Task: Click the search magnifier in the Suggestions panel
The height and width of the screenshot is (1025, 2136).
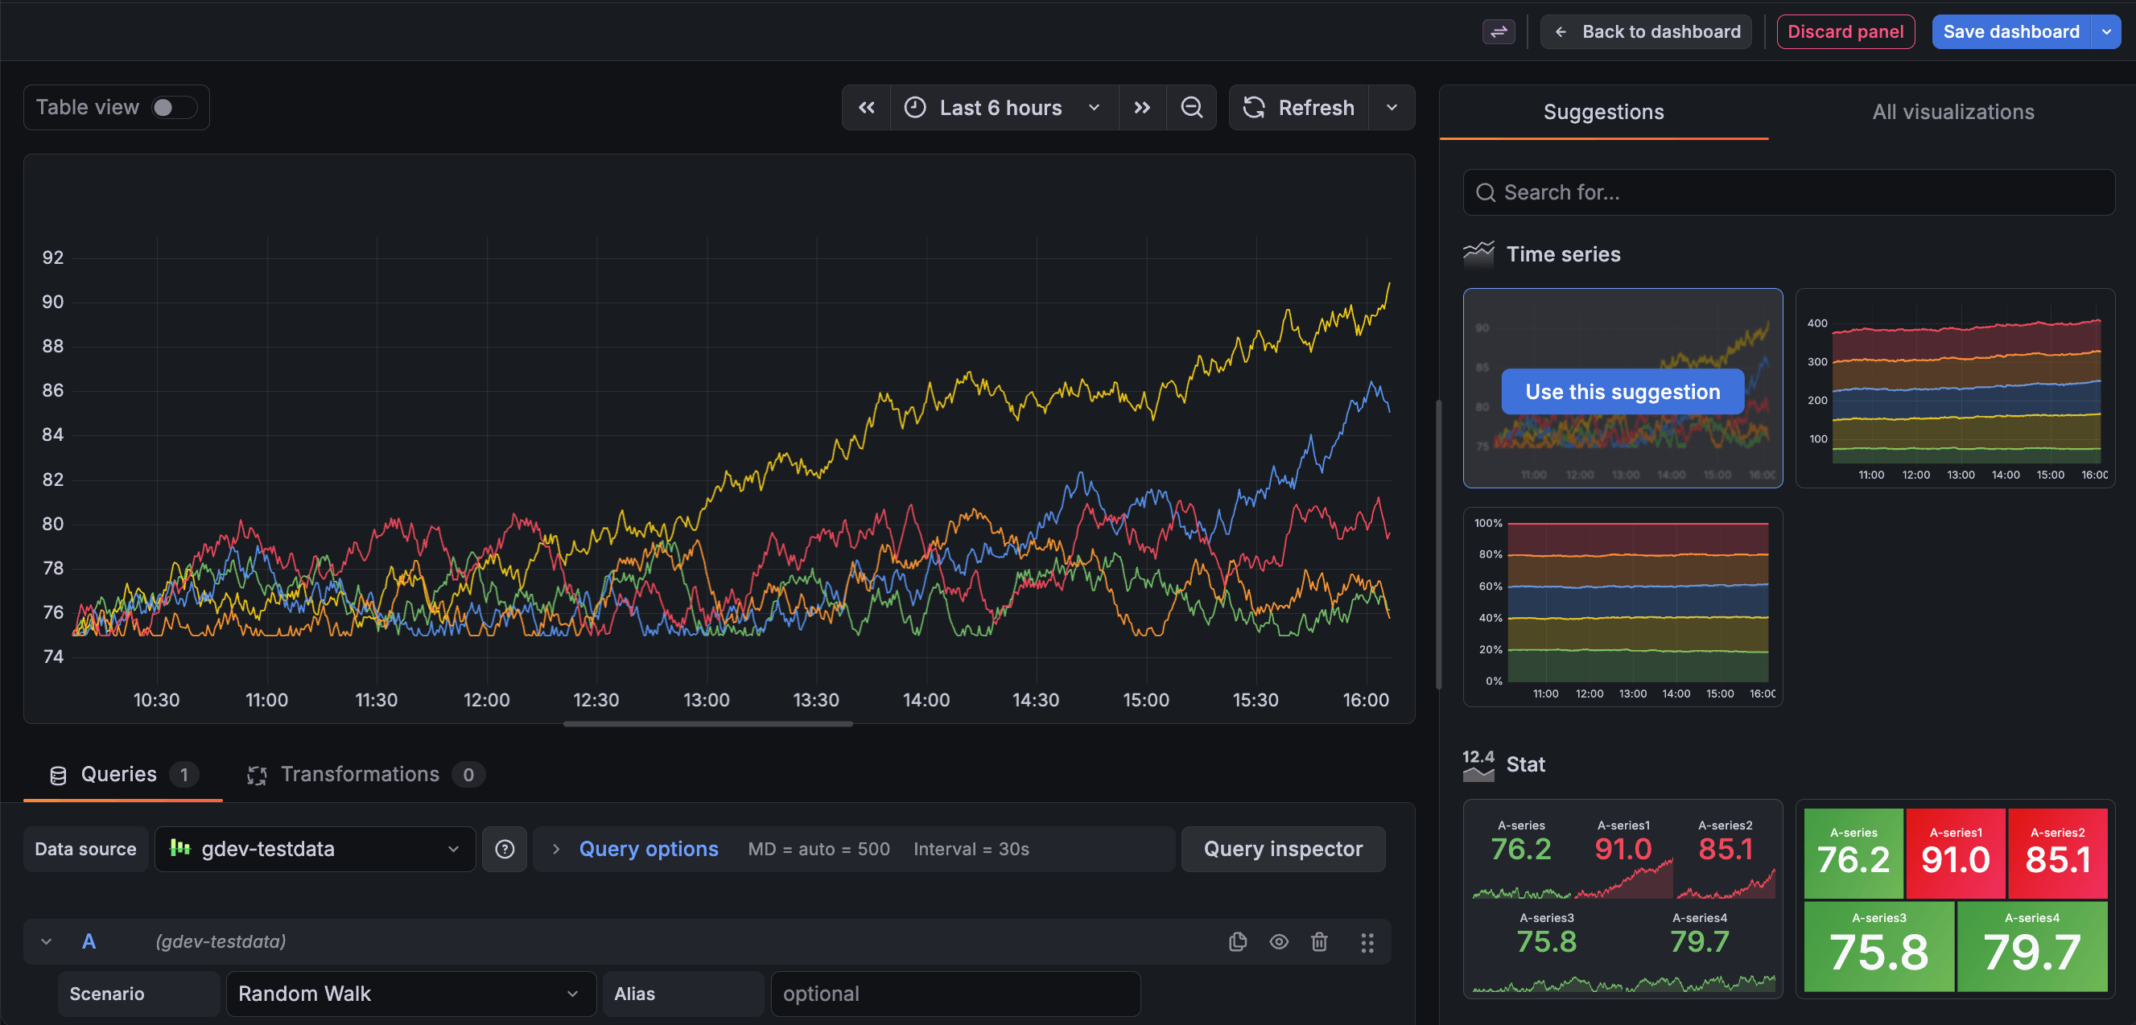Action: point(1487,191)
